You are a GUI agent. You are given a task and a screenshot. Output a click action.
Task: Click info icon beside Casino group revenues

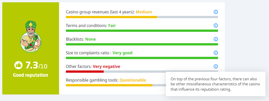coord(216,12)
